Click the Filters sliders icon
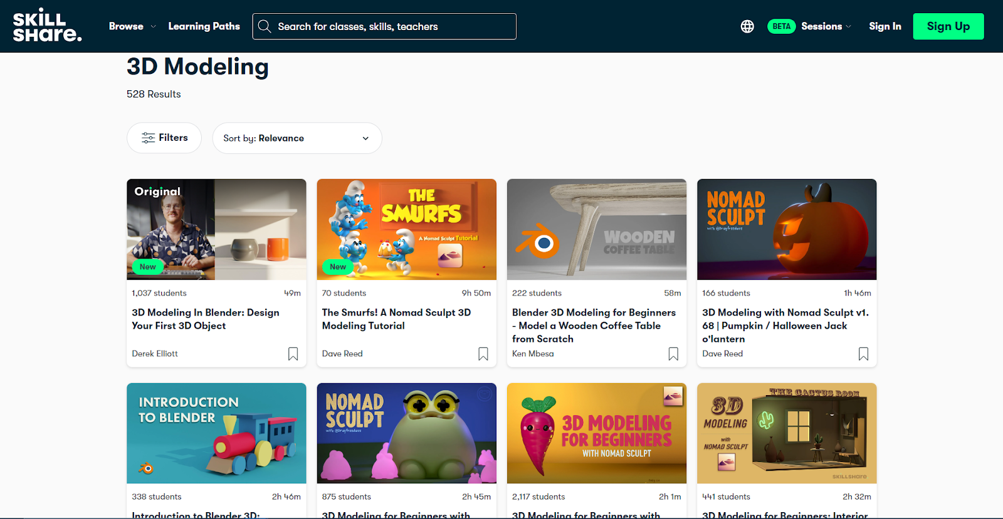1003x519 pixels. coord(148,138)
